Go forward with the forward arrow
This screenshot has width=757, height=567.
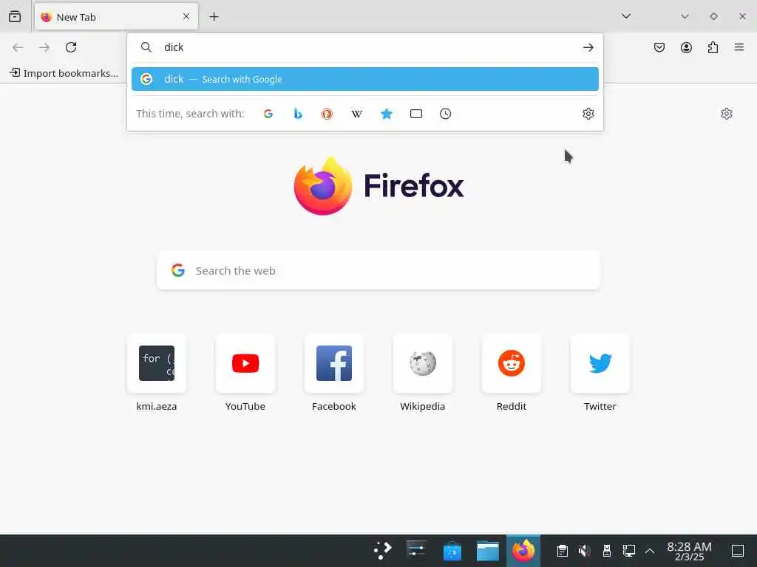44,47
